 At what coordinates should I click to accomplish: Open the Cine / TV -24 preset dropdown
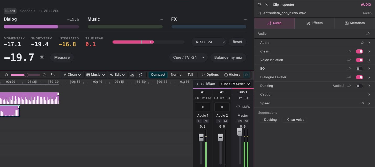[188, 57]
